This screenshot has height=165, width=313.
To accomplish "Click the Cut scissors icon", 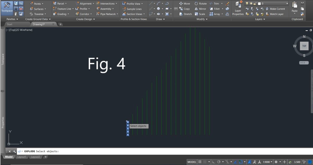I will tap(302, 3).
